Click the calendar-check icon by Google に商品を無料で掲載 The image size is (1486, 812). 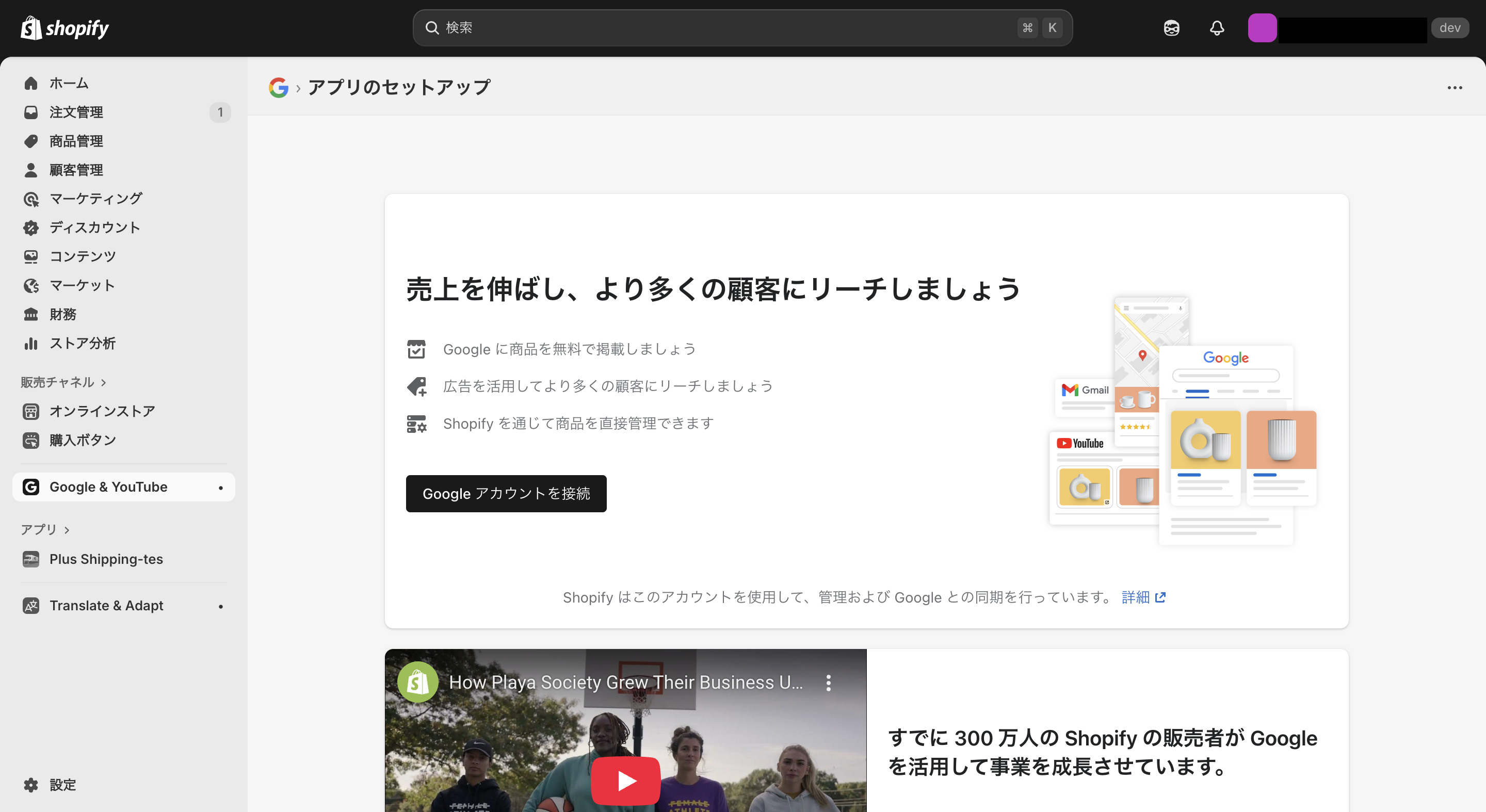pyautogui.click(x=416, y=349)
